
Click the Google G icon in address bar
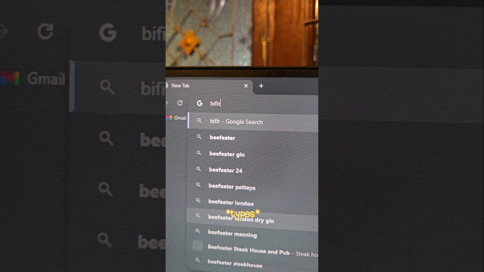point(200,103)
